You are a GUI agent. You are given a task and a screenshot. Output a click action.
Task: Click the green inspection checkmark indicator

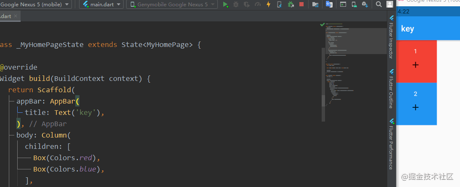[323, 25]
